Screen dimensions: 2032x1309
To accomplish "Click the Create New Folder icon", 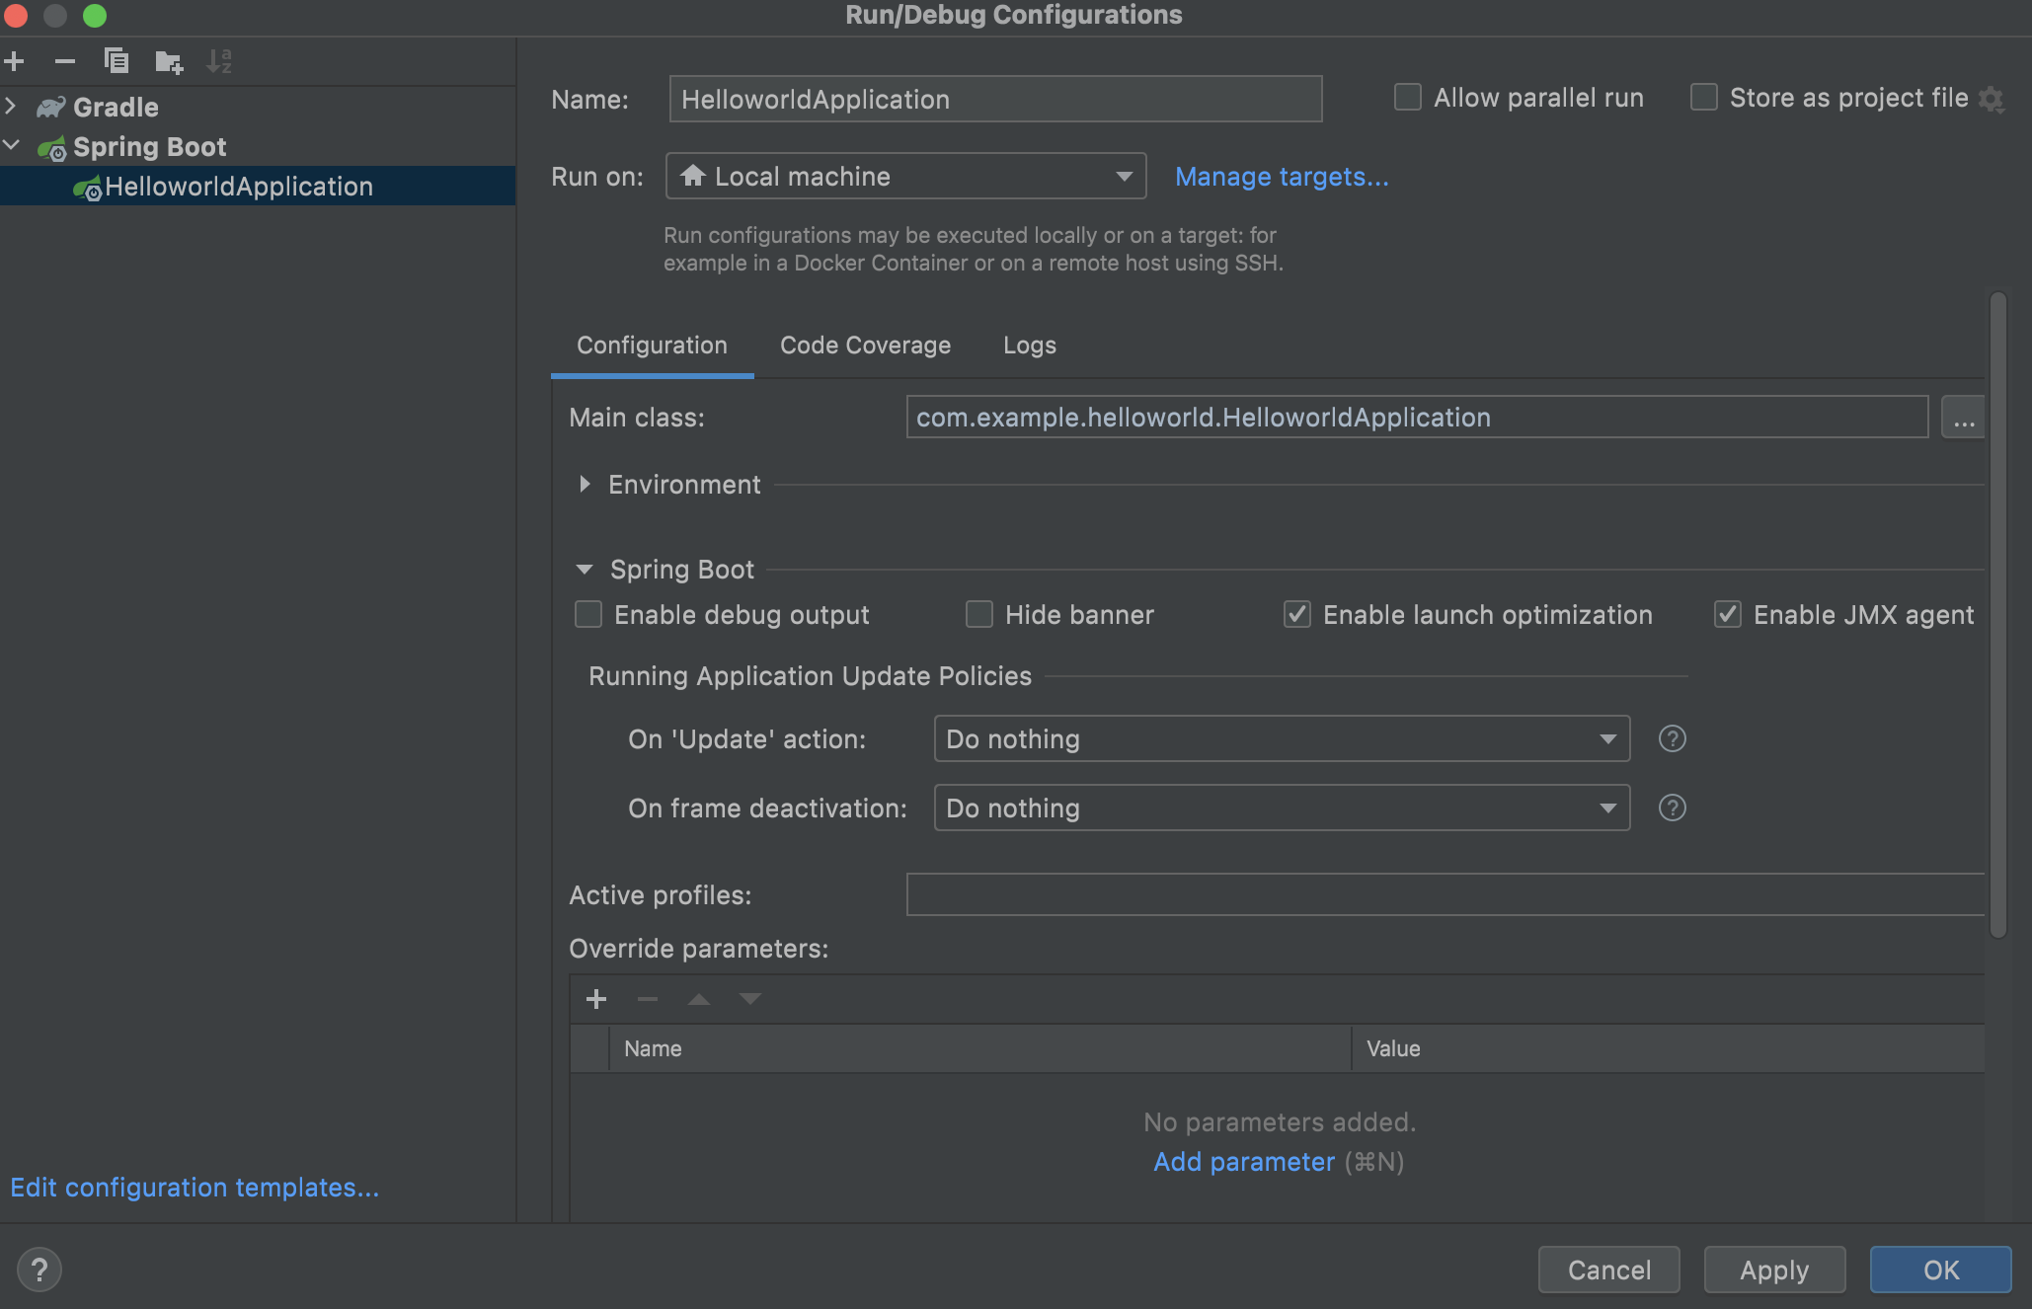I will (x=169, y=62).
